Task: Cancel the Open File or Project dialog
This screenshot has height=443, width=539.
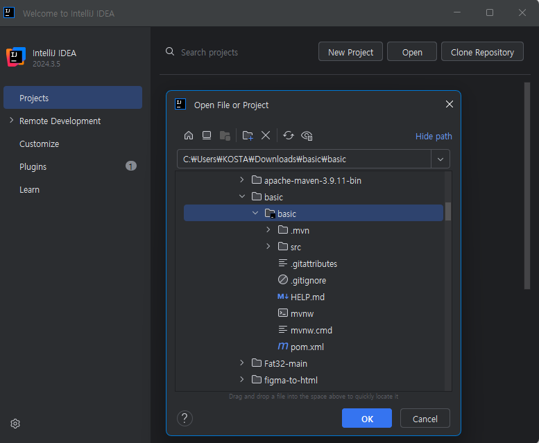Action: (425, 418)
